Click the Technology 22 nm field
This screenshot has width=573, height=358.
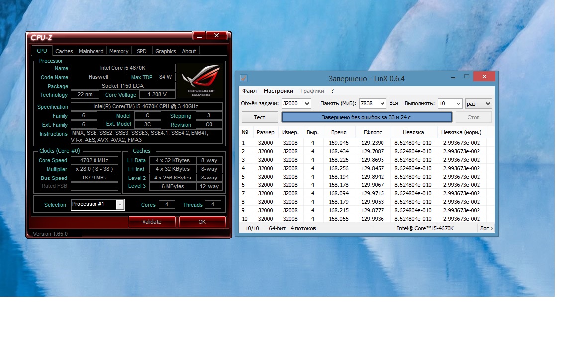point(85,94)
